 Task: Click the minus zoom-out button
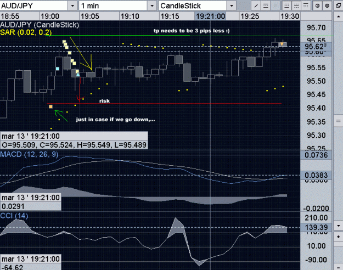point(338,267)
